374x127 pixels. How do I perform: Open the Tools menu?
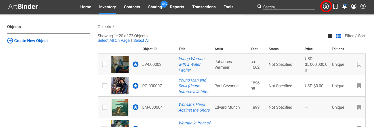click(x=228, y=7)
